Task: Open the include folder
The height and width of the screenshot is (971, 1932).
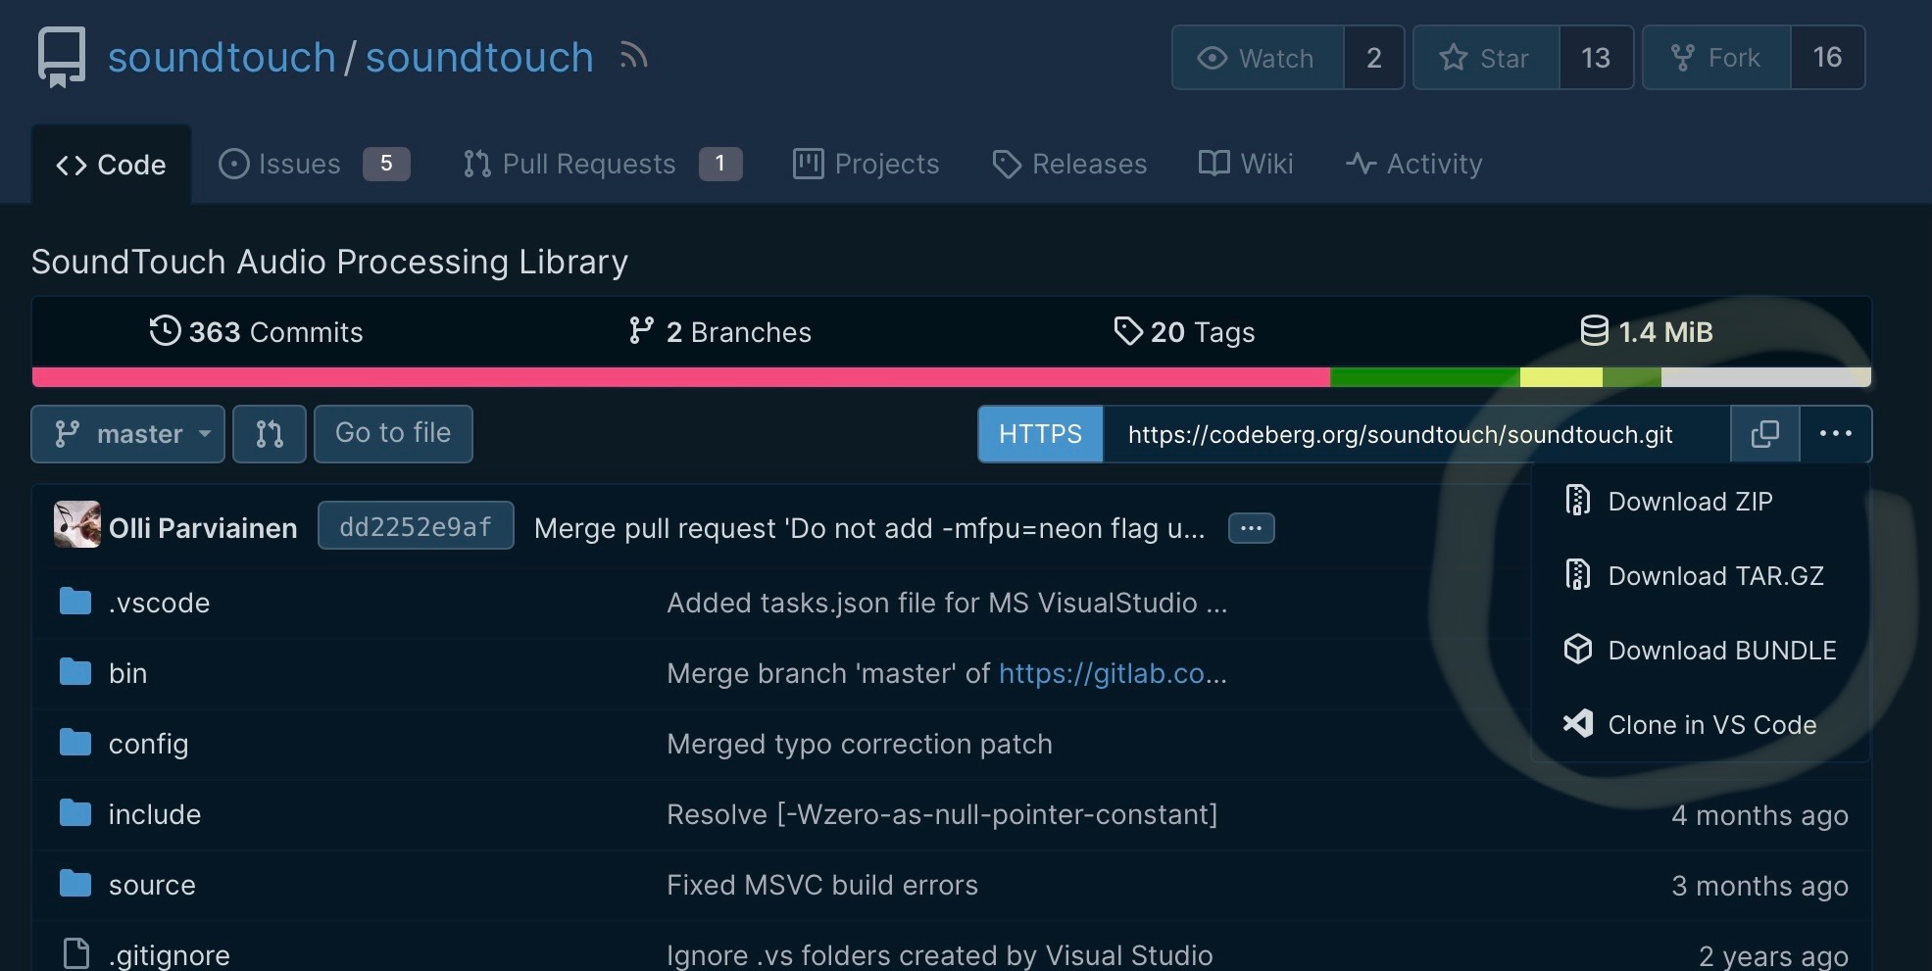Action: click(155, 814)
